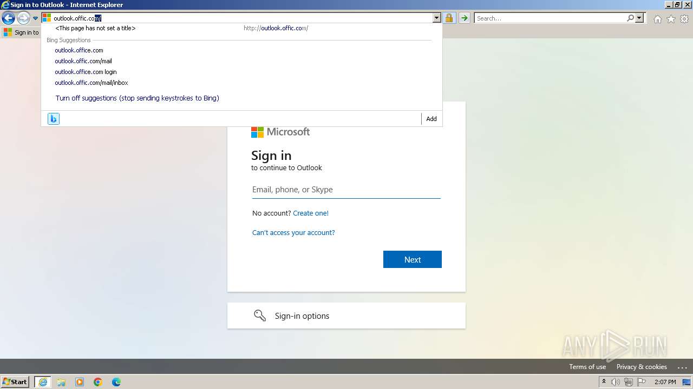
Task: Click the 2:07 PM system clock
Action: pyautogui.click(x=665, y=382)
